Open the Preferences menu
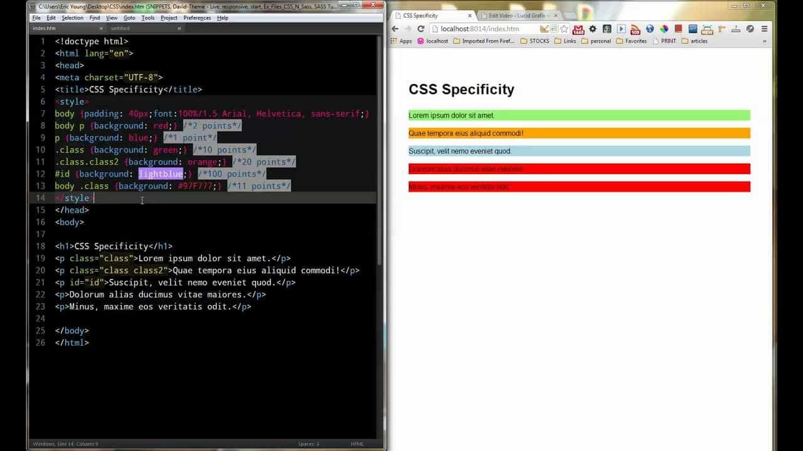This screenshot has height=451, width=803. click(x=197, y=18)
